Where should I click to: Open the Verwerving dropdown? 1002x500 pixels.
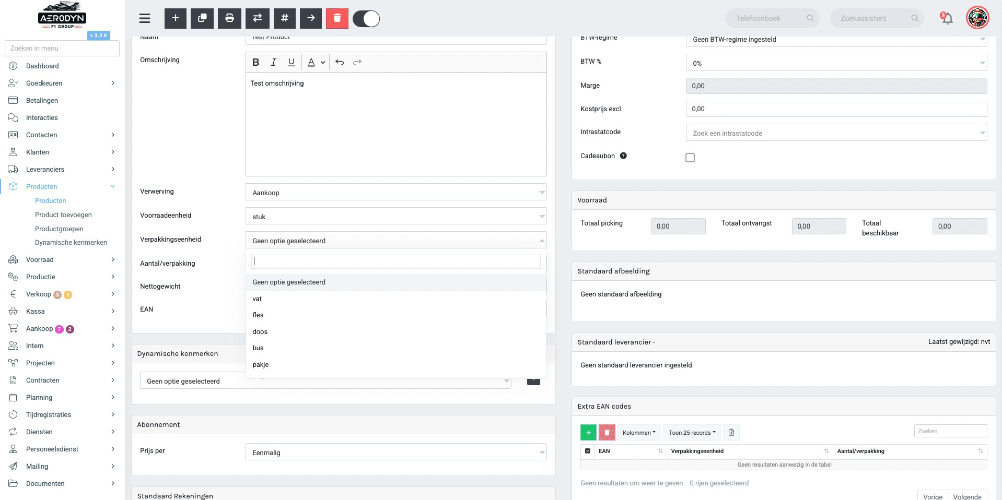point(396,192)
